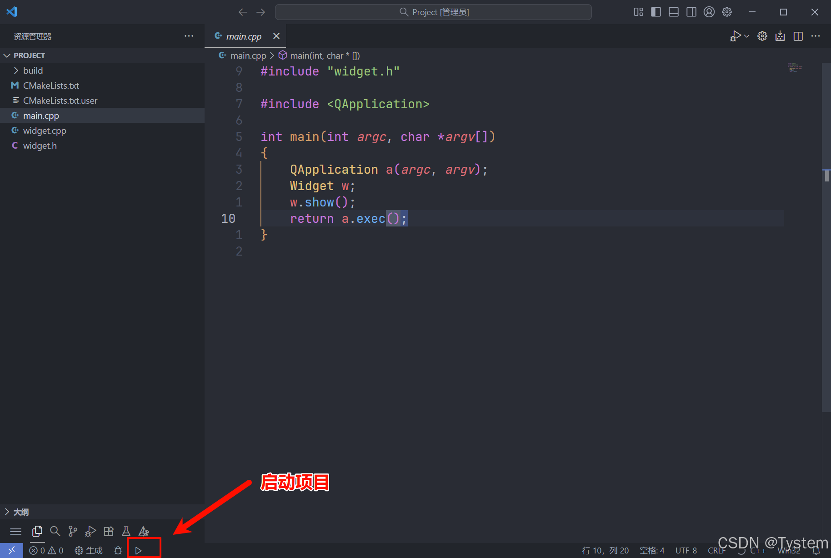The height and width of the screenshot is (558, 831).
Task: Open the Run and Debug activity icon
Action: click(90, 531)
